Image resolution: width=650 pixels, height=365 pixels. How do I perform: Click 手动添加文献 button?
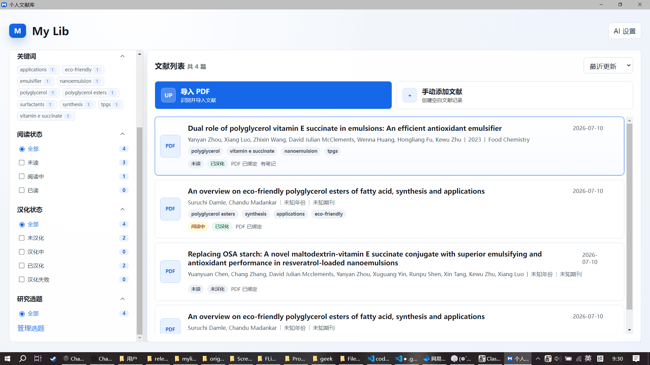click(514, 95)
